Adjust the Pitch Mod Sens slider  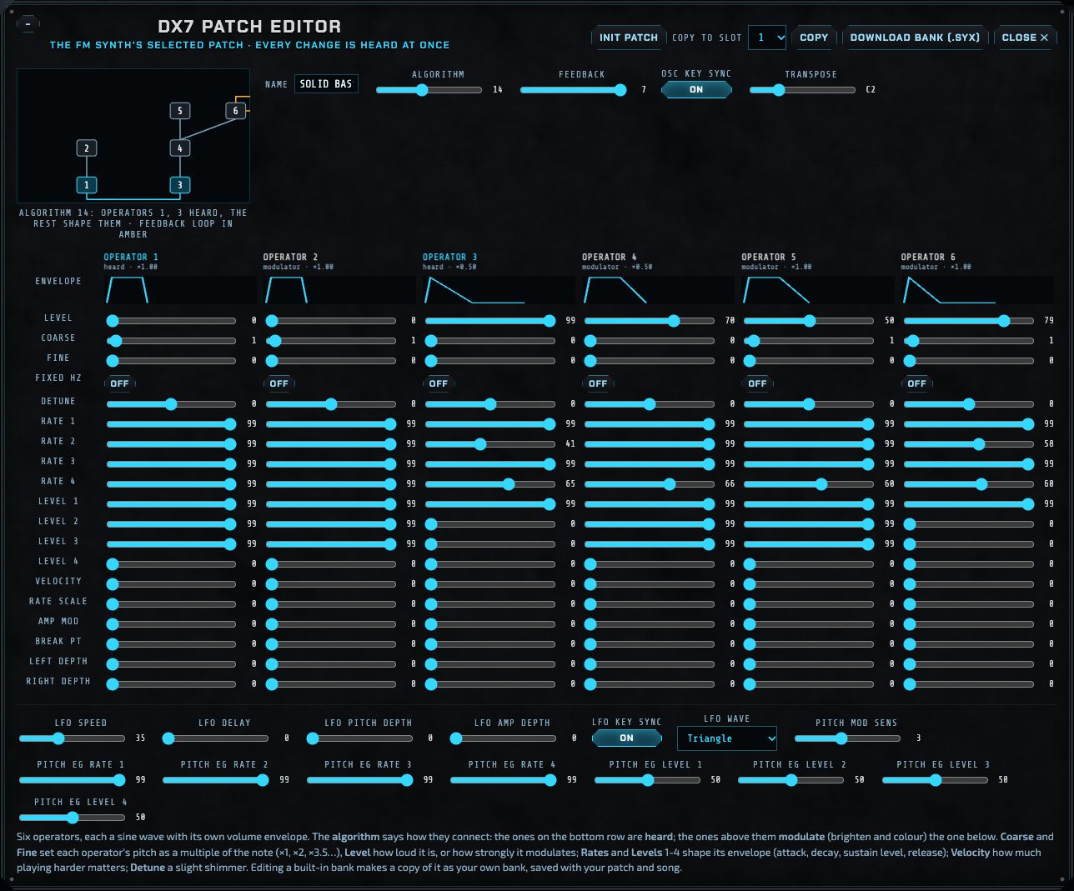[x=848, y=738]
